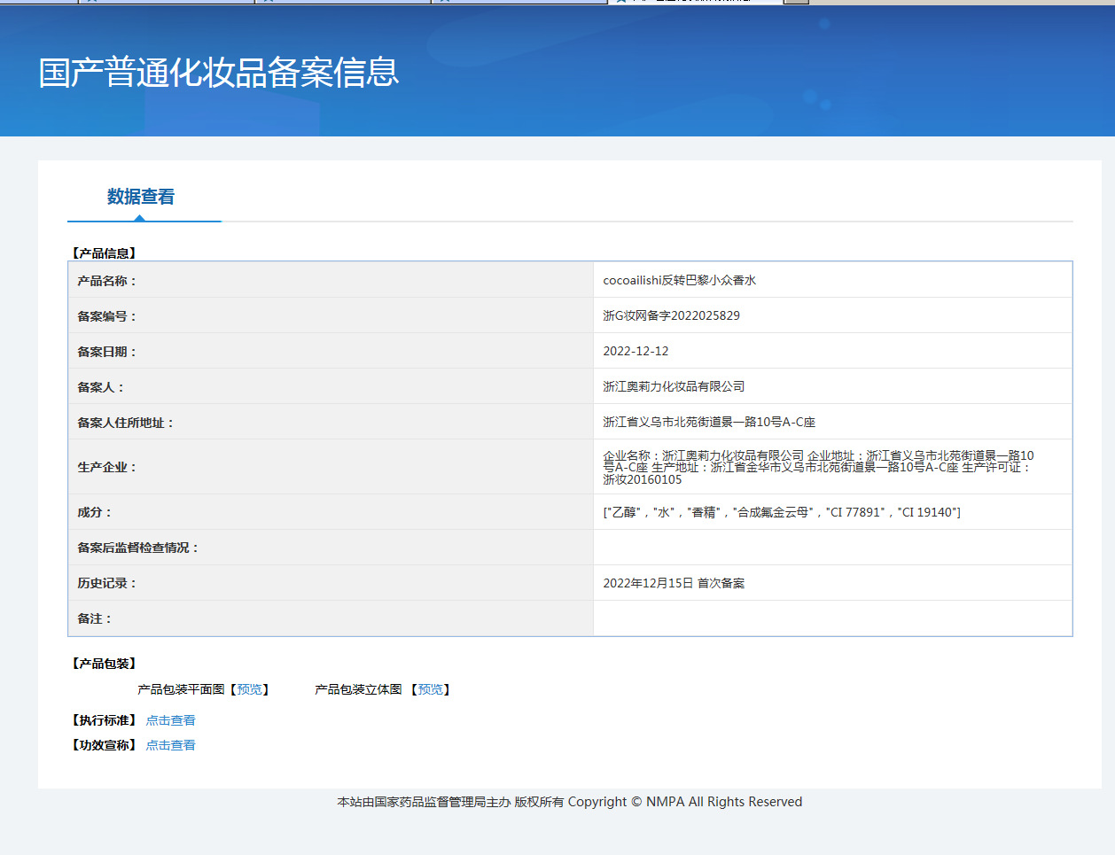Click history record 2022年12月15日 首次备案
Viewport: 1115px width, 855px height.
[x=674, y=583]
